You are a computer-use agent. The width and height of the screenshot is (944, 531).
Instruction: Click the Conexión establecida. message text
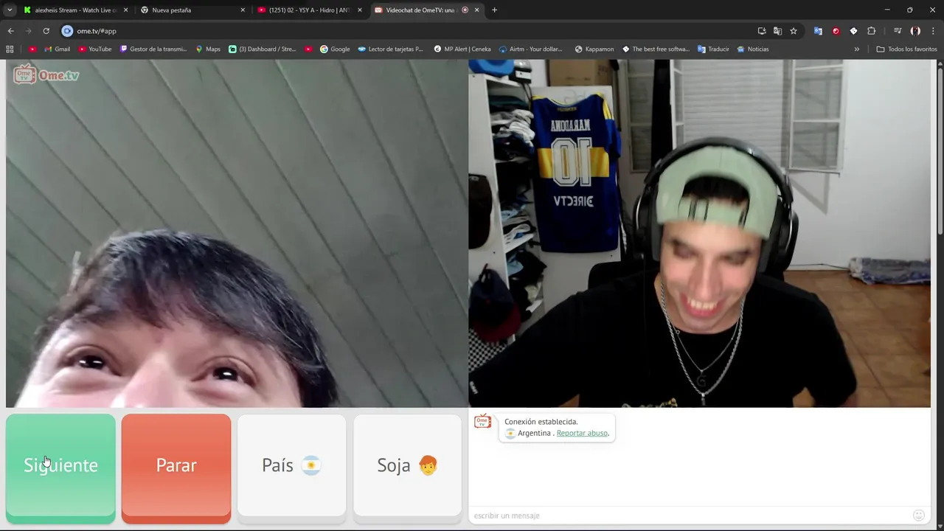click(541, 422)
